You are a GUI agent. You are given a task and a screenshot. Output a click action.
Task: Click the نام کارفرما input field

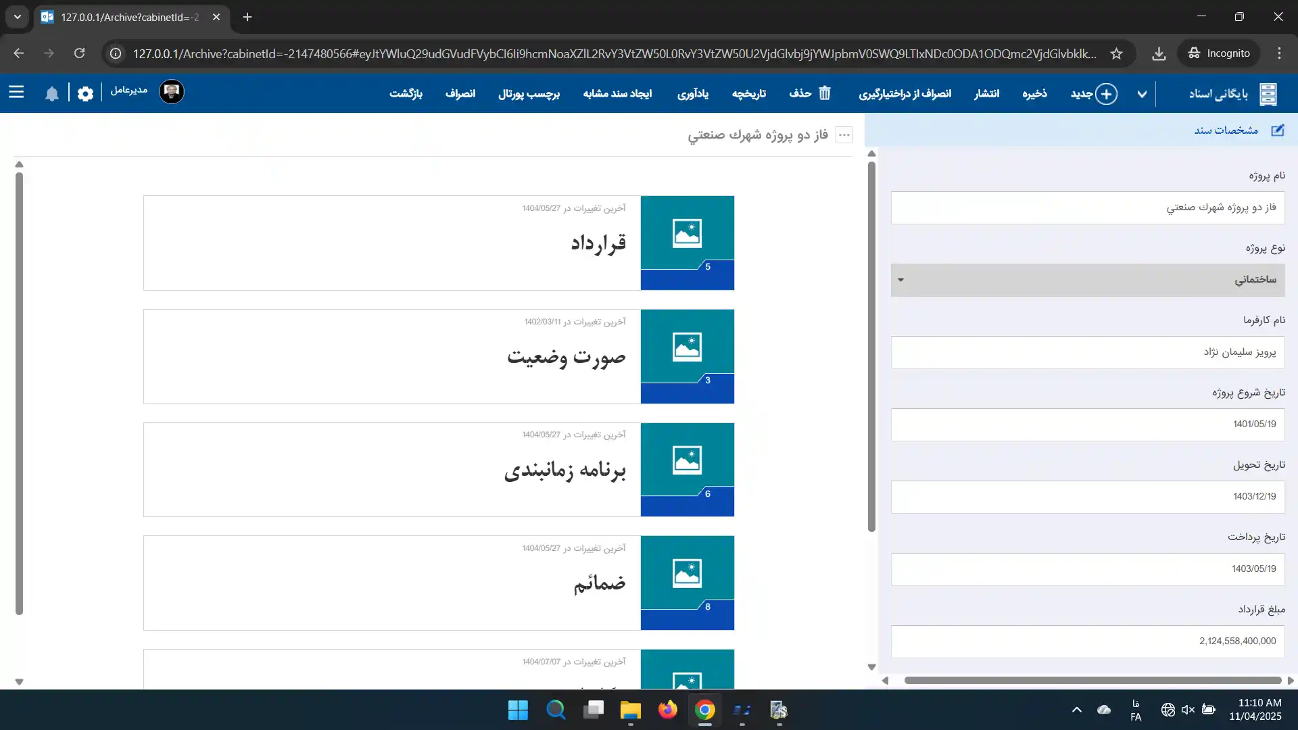(1087, 352)
